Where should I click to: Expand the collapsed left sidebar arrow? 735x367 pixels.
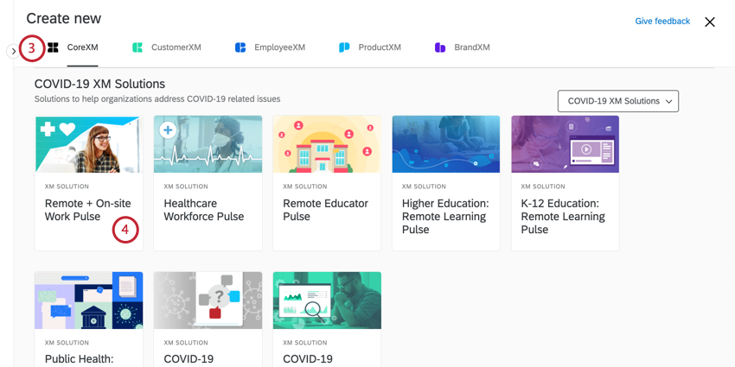(13, 52)
